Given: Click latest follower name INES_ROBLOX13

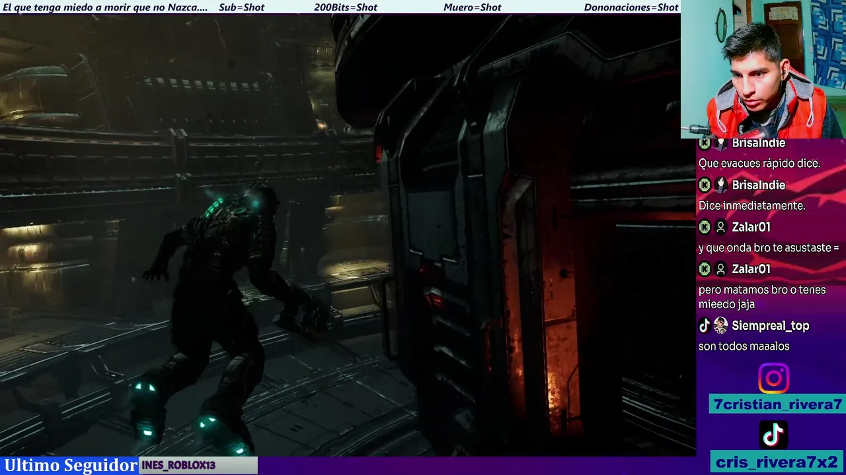Looking at the screenshot, I should [x=179, y=465].
